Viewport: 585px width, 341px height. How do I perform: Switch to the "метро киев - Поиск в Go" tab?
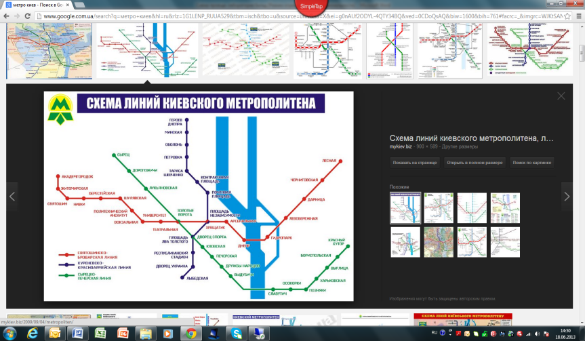pyautogui.click(x=37, y=5)
